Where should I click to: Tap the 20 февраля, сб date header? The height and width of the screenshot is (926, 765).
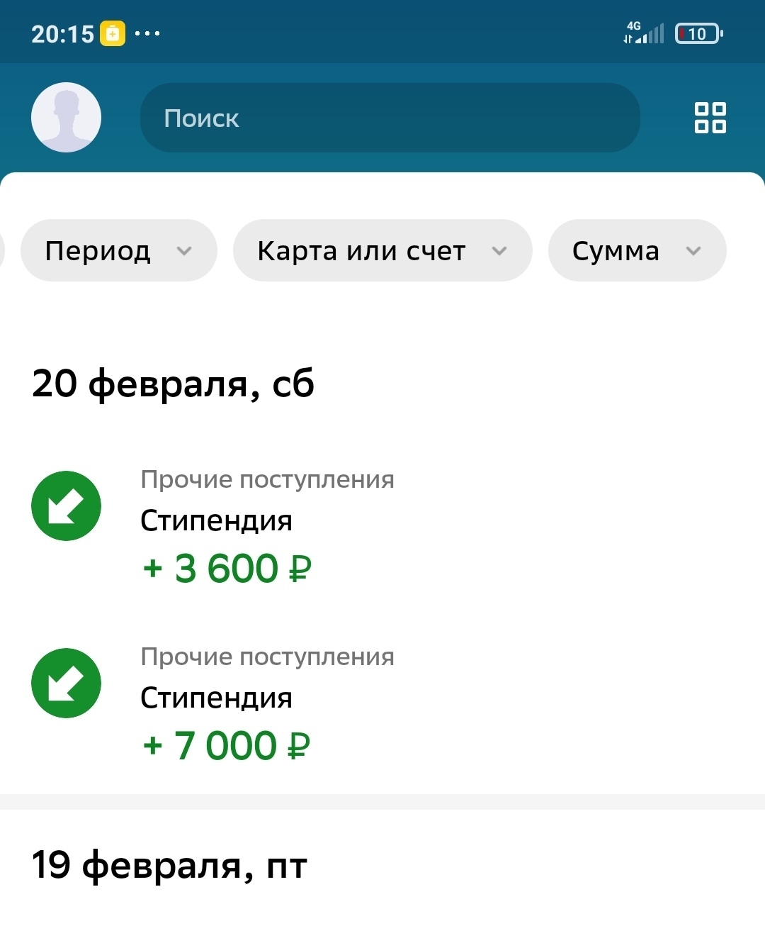pos(173,384)
